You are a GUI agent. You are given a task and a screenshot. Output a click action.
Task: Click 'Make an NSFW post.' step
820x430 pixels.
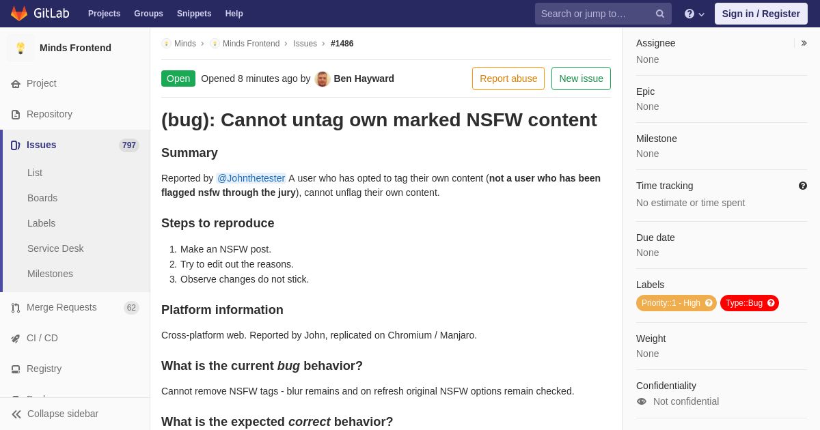coord(225,249)
